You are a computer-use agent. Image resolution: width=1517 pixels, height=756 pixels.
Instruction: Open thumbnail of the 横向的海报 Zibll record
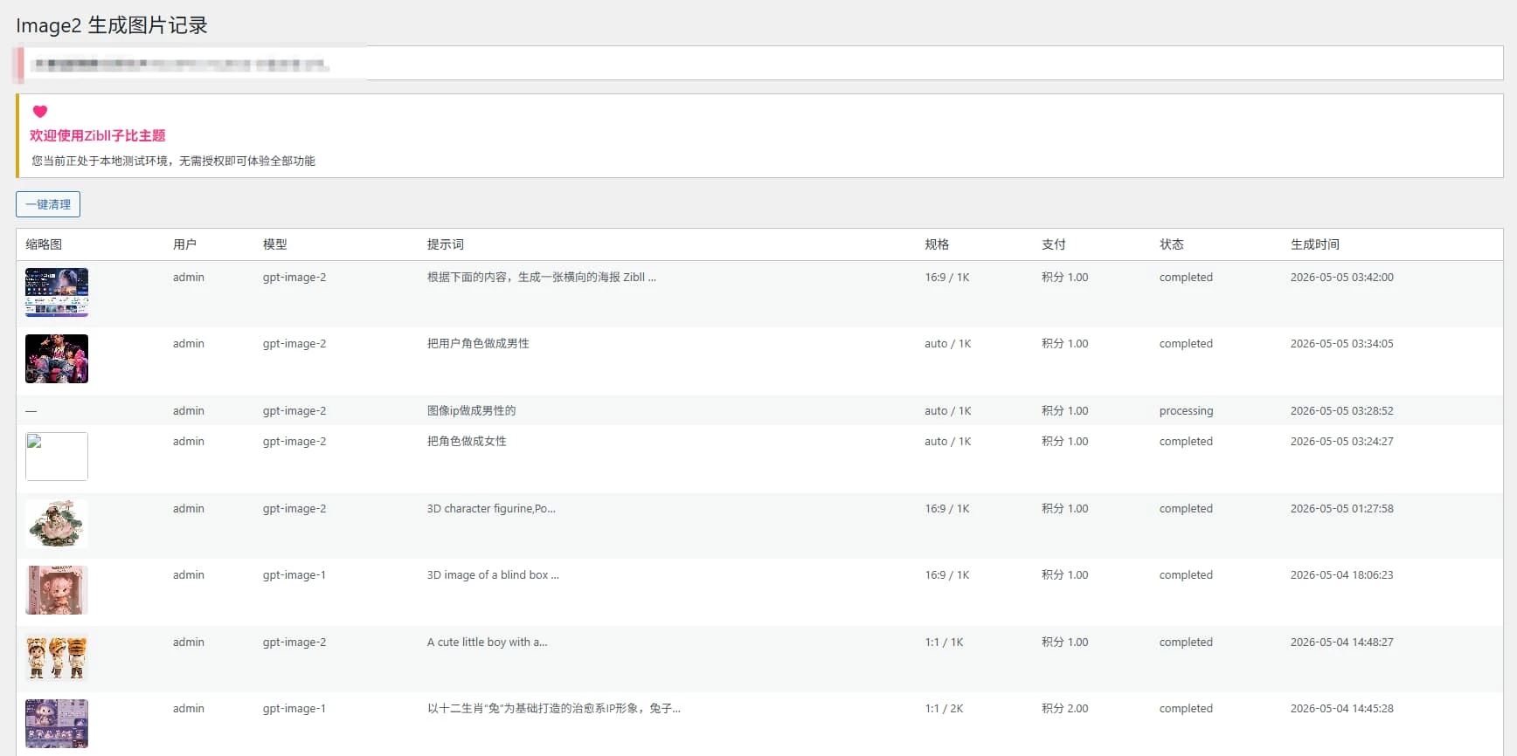pyautogui.click(x=57, y=292)
